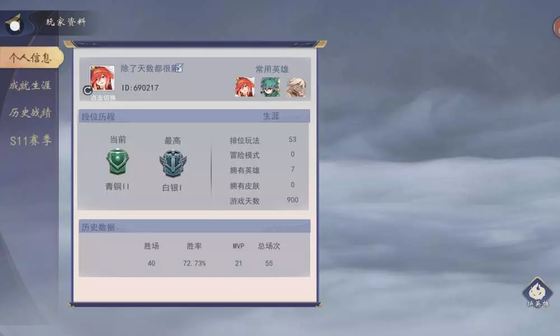Click the 游戏天数 900 stat row
The width and height of the screenshot is (560, 336).
264,200
